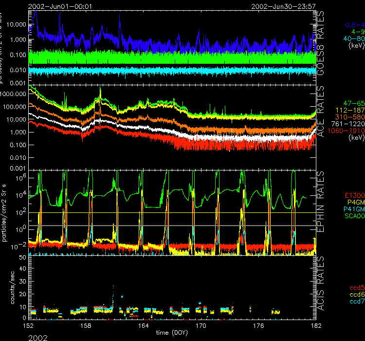Click the start date label 2002-Jun01-00:01

[54, 6]
